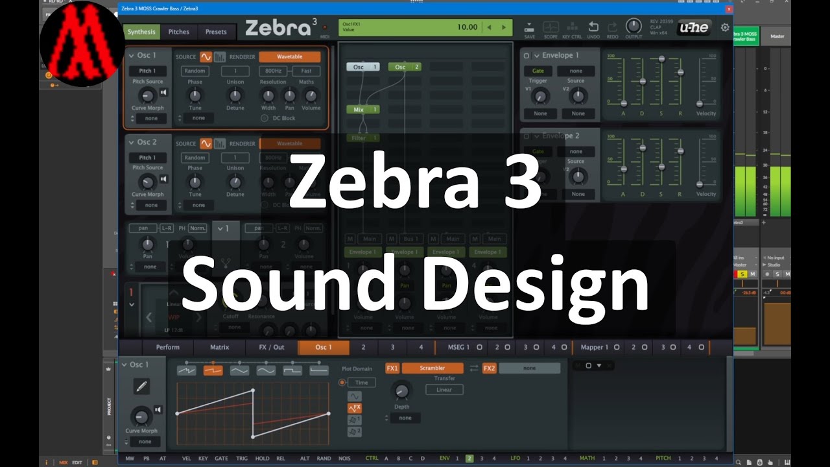Toggle Envelope 1 enable square
The height and width of the screenshot is (467, 830).
pyautogui.click(x=527, y=56)
